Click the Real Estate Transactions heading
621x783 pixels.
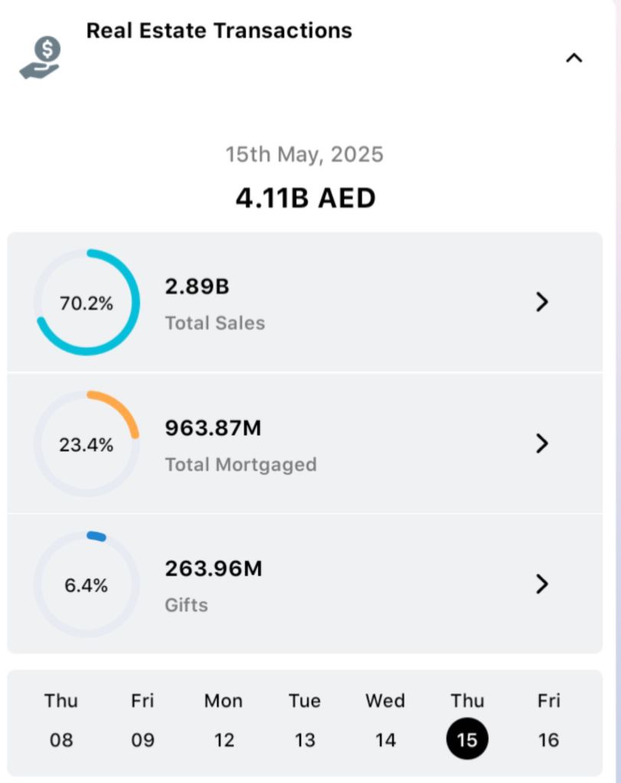coord(219,31)
